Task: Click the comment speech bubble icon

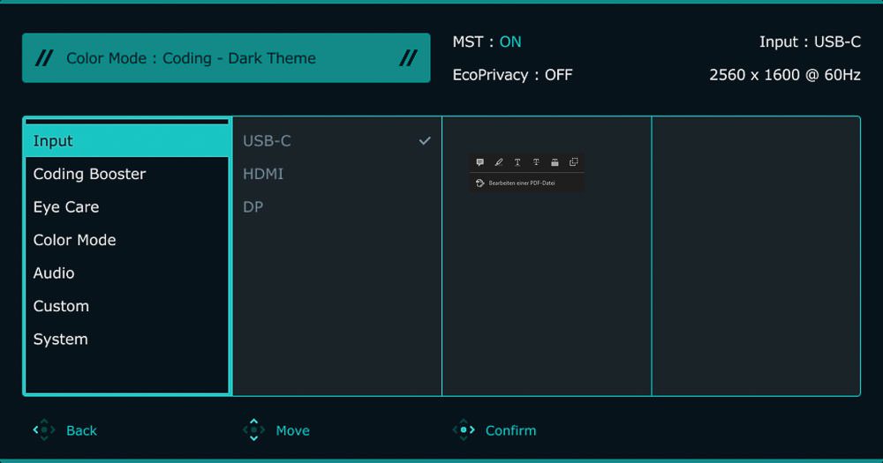Action: tap(479, 162)
